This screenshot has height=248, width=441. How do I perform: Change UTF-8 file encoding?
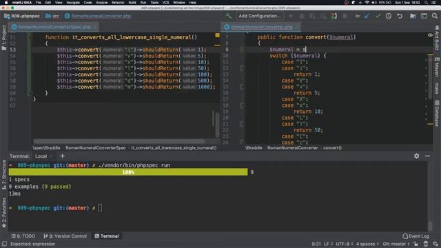click(345, 244)
